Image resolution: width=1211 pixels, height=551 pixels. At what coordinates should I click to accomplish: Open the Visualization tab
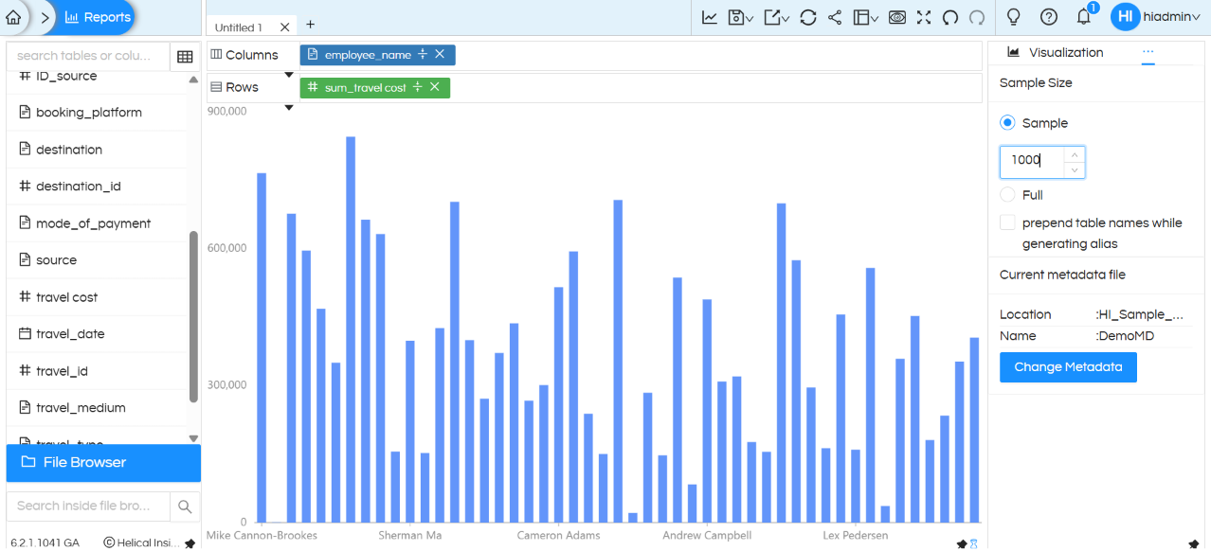click(x=1055, y=52)
